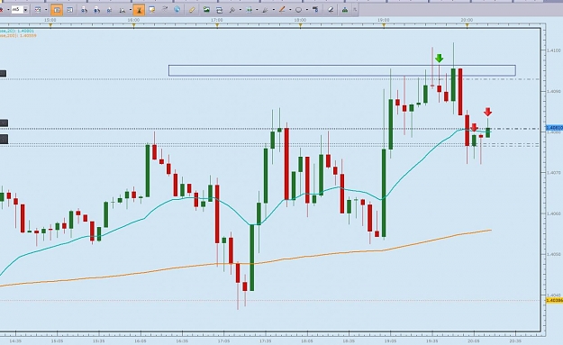The height and width of the screenshot is (345, 563).
Task: Click the green picture snapshot icon
Action: click(206, 10)
